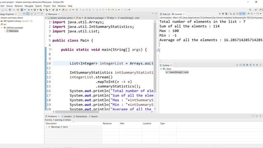
Task: Select the Console tab
Action: 178,14
